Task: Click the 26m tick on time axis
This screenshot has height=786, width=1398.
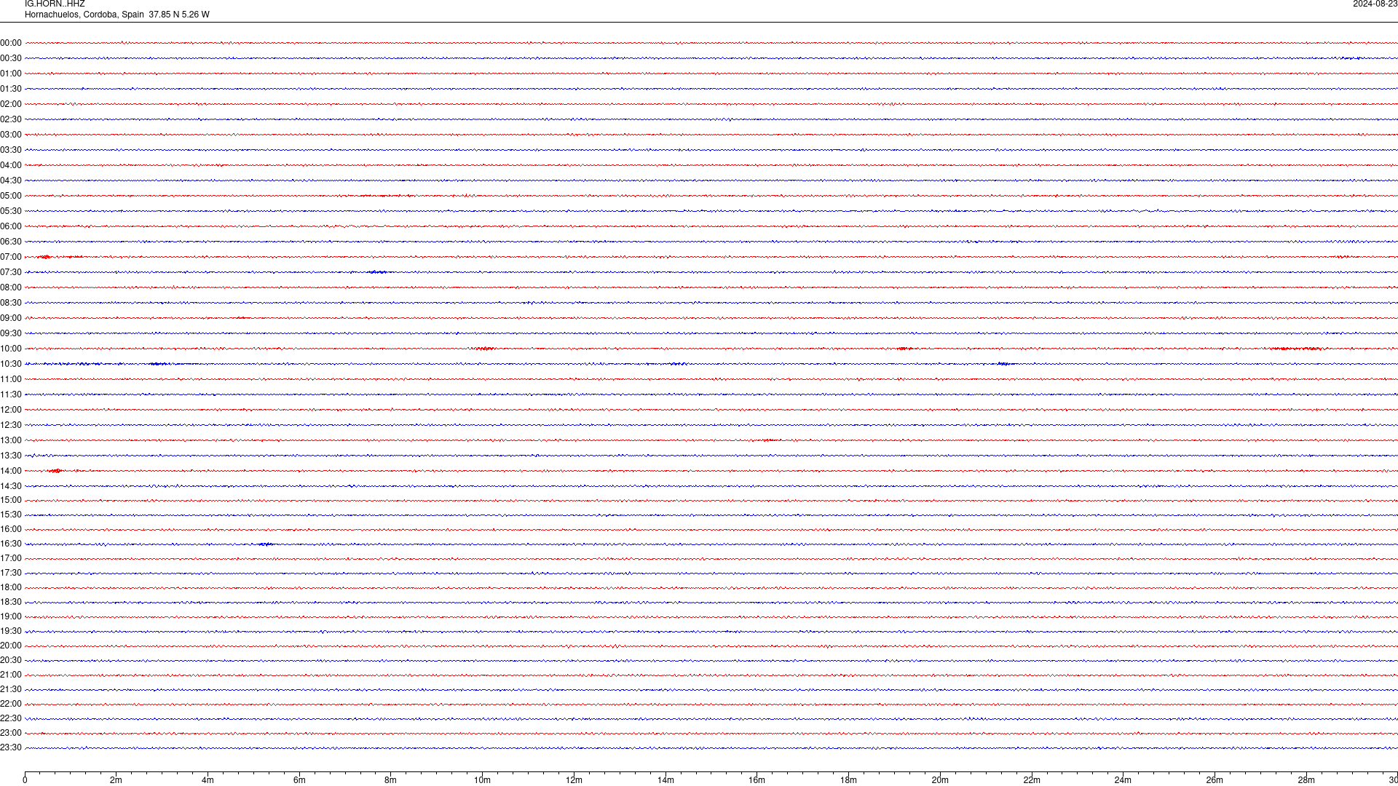Action: click(x=1215, y=780)
